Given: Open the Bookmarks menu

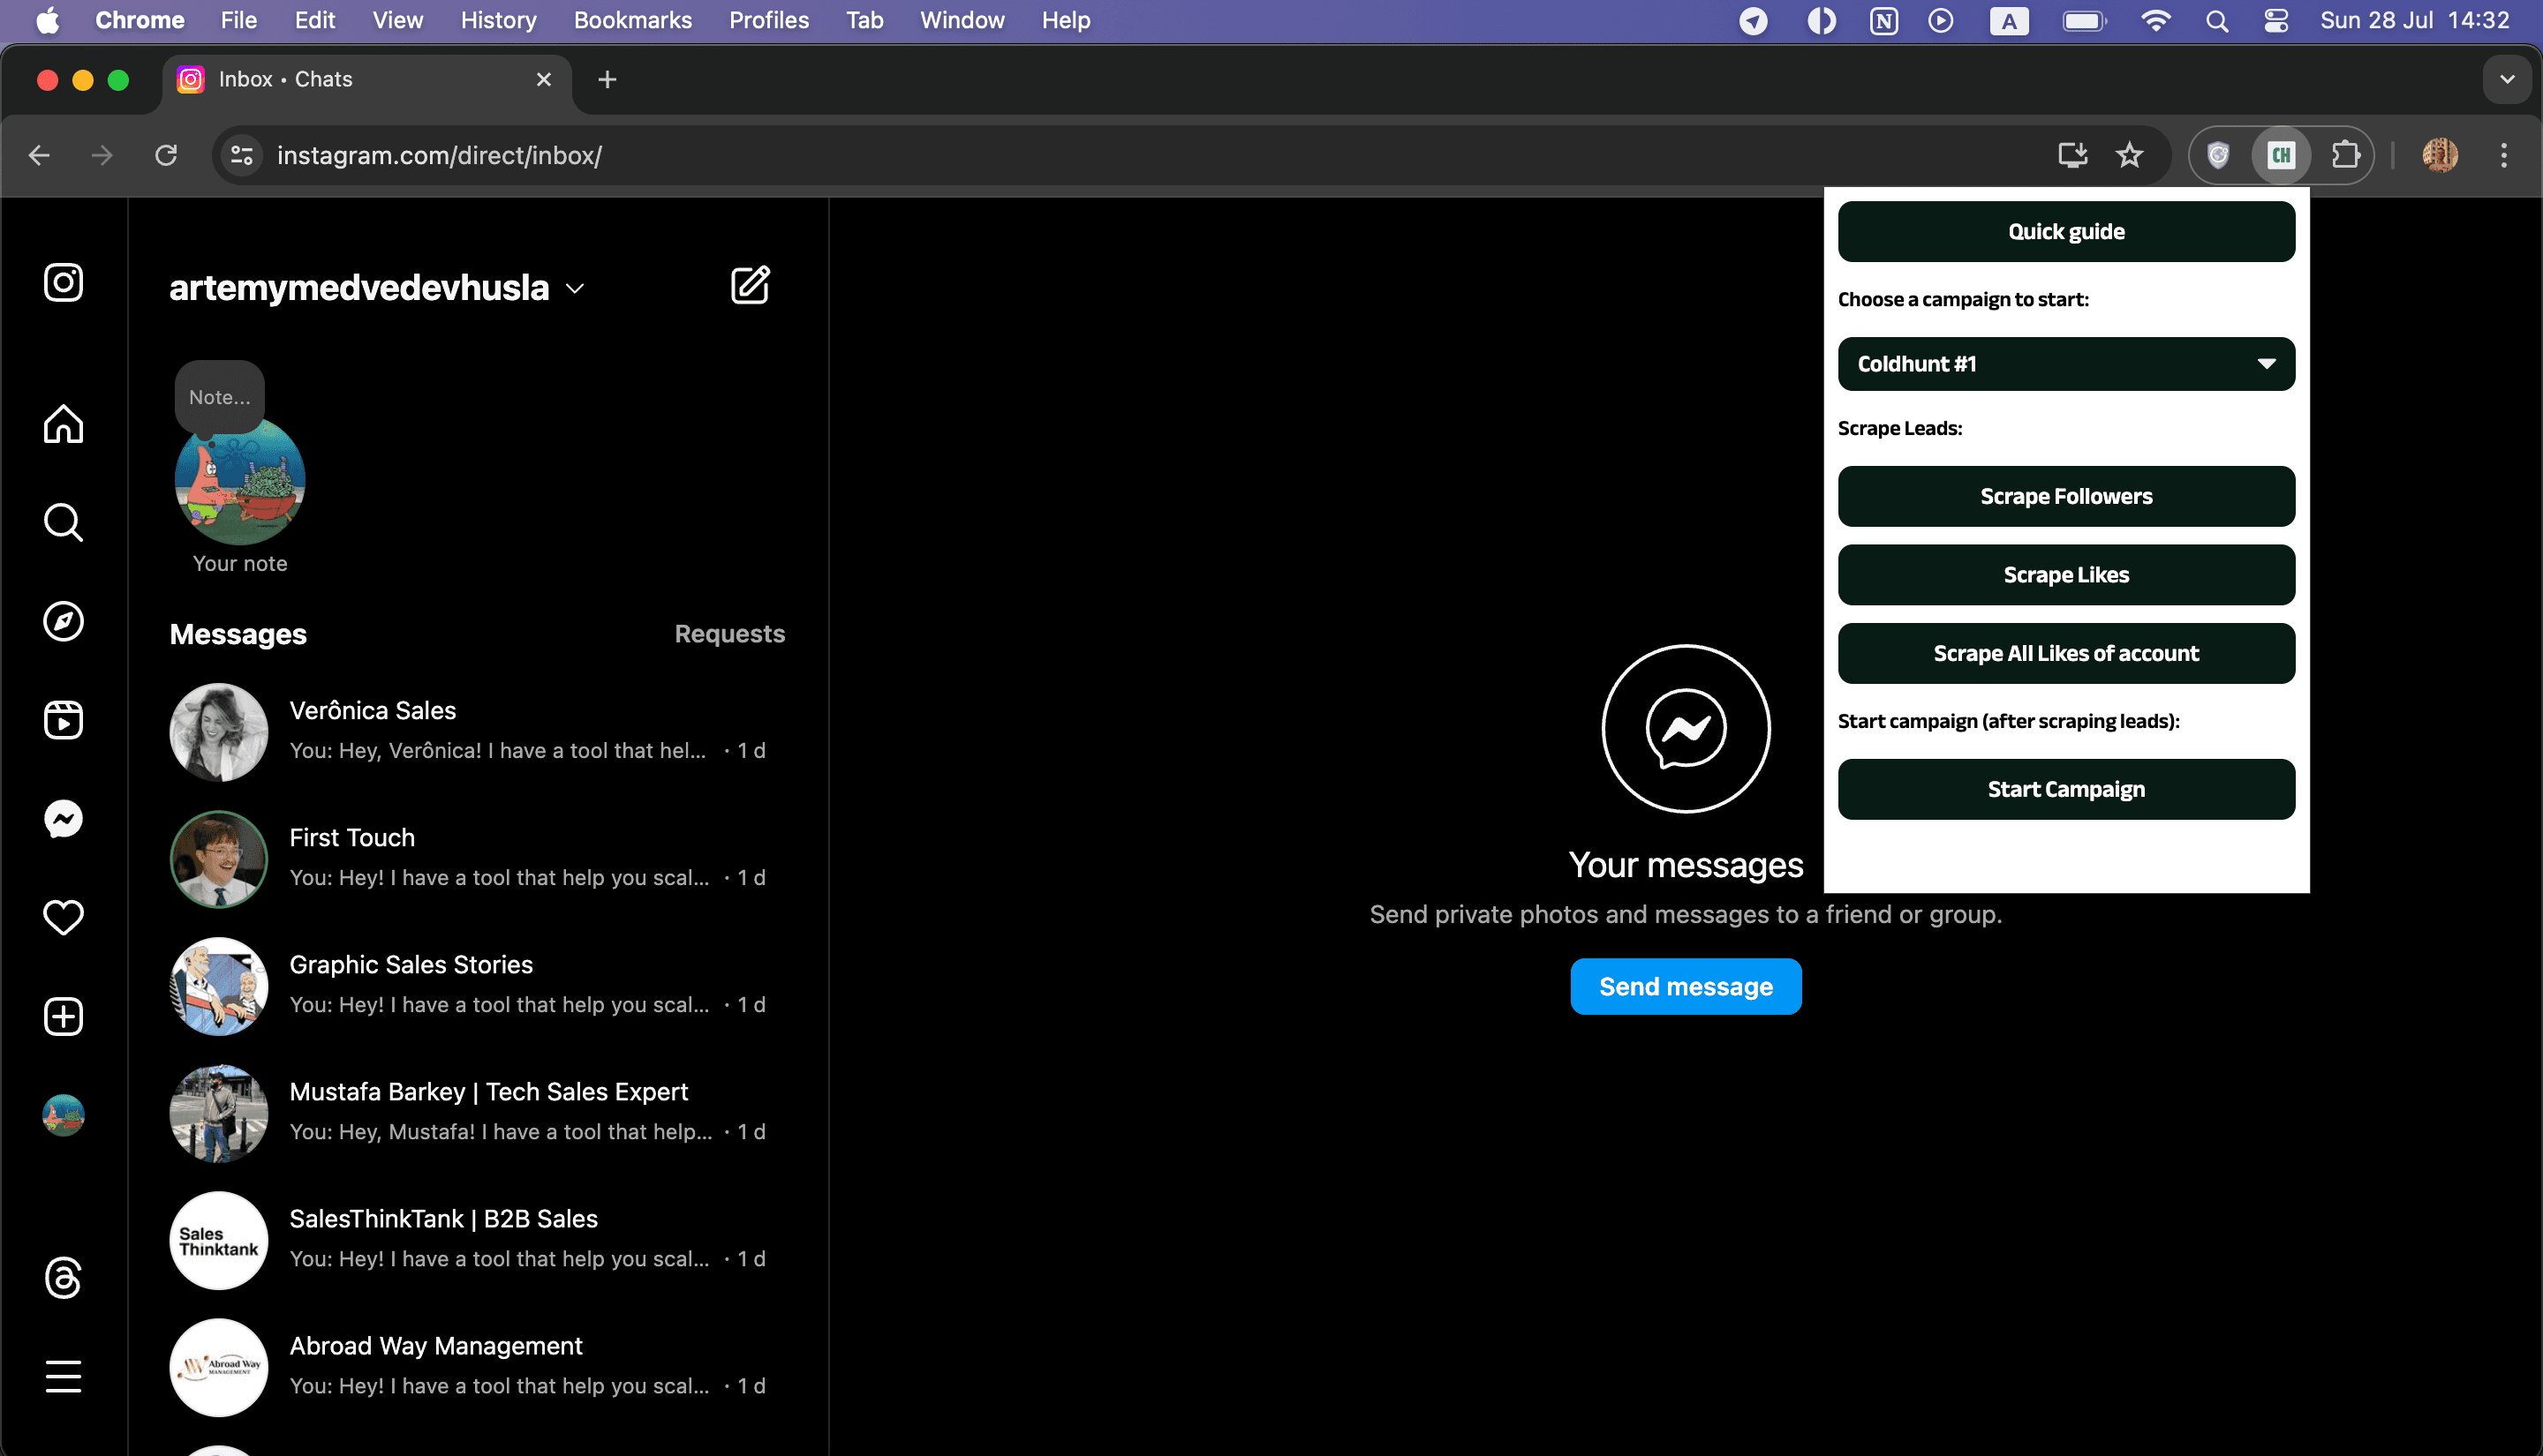Looking at the screenshot, I should coord(632,20).
